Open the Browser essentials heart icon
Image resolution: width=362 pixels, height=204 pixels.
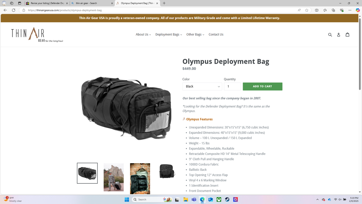point(341,10)
